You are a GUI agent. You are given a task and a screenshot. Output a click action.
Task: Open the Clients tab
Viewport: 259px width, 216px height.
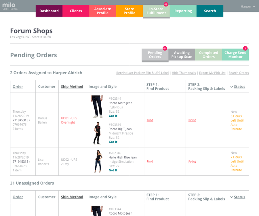pyautogui.click(x=76, y=11)
